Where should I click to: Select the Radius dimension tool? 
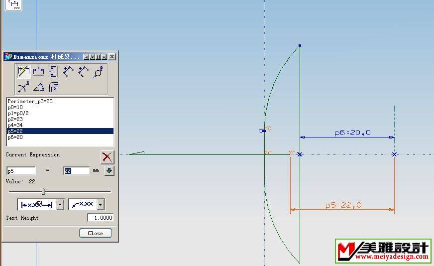pos(23,87)
